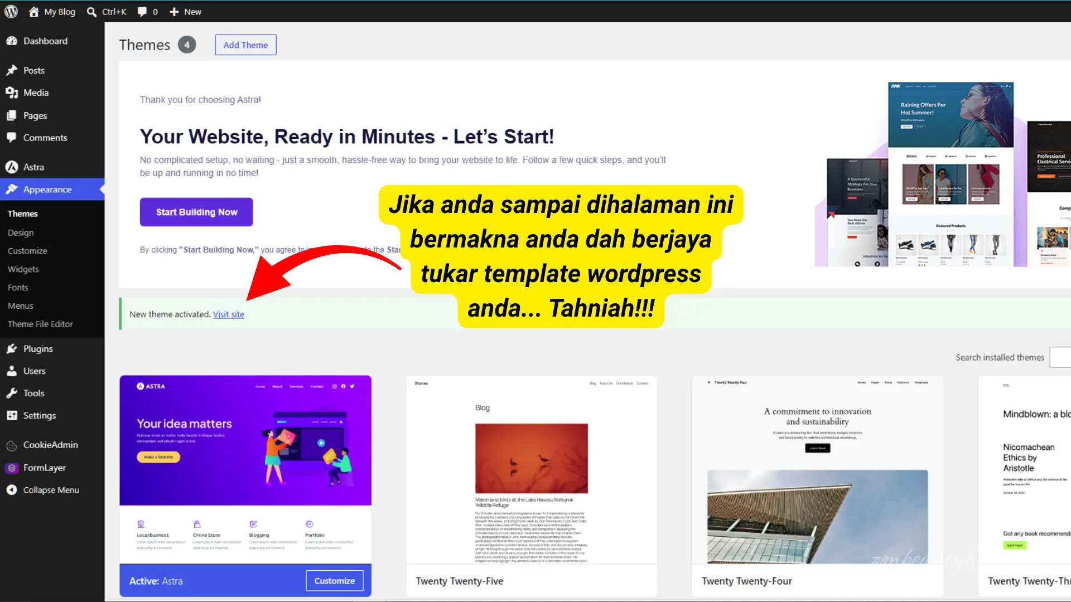Open the Settings menu item
Viewport: 1071px width, 602px height.
[52, 415]
